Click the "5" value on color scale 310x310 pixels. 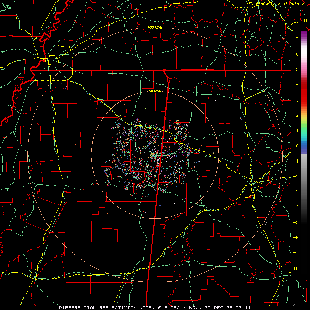297,69
